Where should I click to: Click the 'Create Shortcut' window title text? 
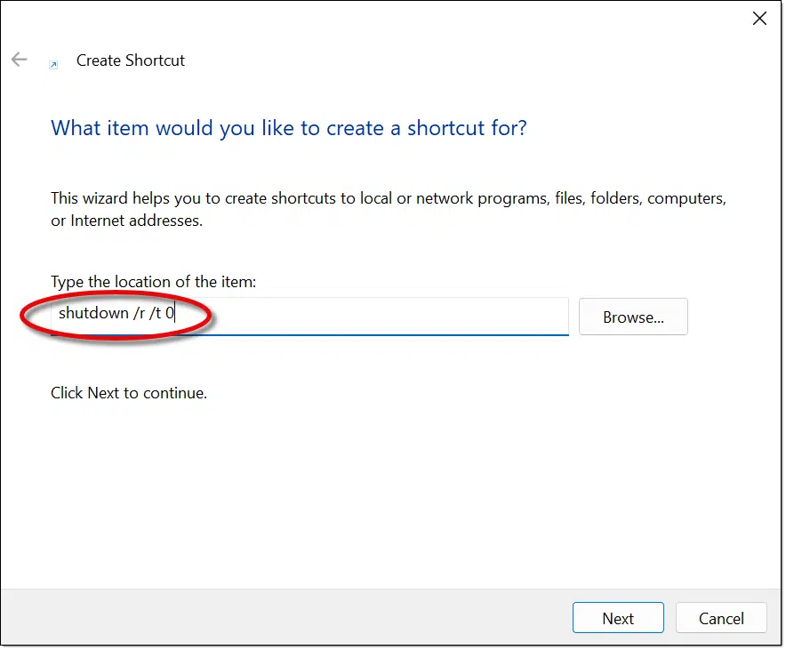coord(131,60)
